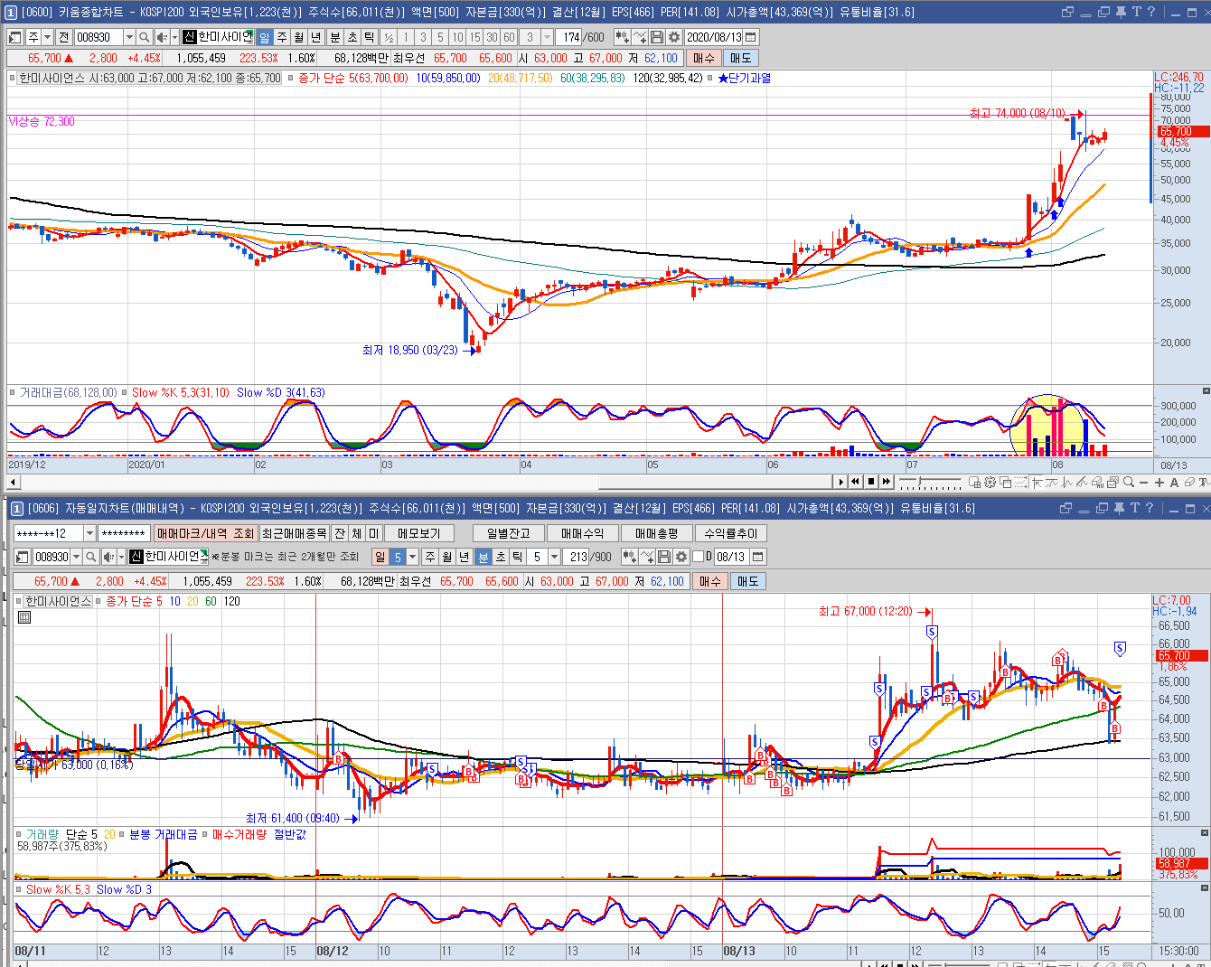Expand the sound icon dropdown arrow in top toolbar
The image size is (1211, 967).
click(x=174, y=37)
